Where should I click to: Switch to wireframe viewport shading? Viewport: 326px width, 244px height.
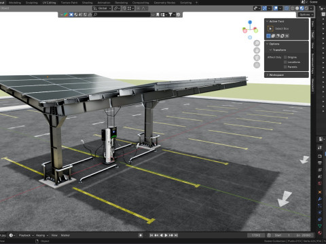293,8
